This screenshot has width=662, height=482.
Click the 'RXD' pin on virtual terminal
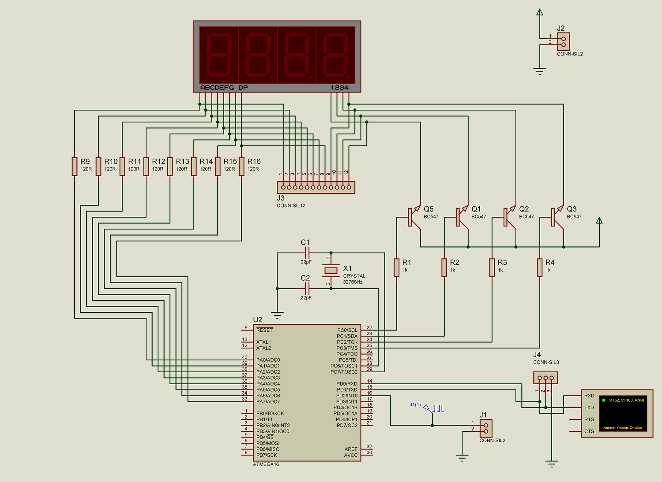pyautogui.click(x=589, y=396)
